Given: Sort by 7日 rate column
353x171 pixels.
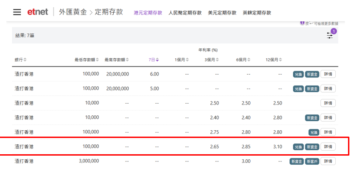Looking at the screenshot, I should (x=154, y=60).
